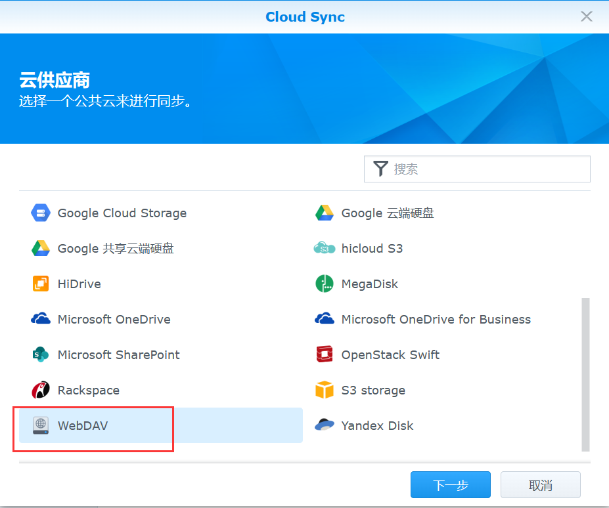The image size is (609, 508).
Task: Click the filter funnel icon in search
Action: tap(380, 169)
